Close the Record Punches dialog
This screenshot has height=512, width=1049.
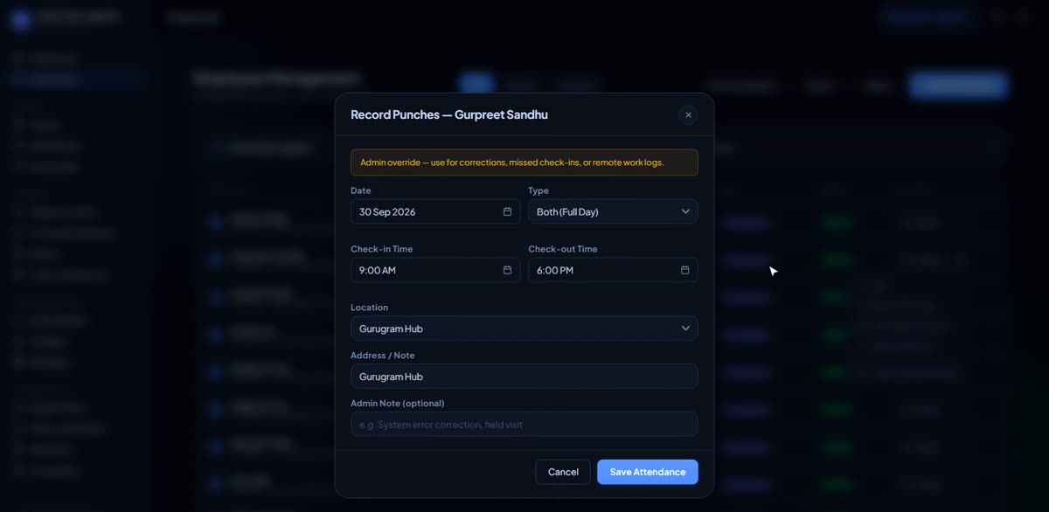click(x=688, y=114)
